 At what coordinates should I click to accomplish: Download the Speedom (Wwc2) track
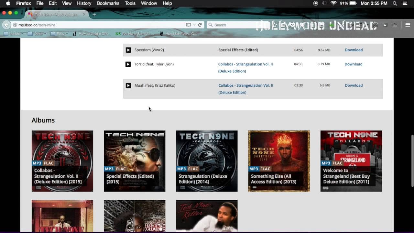pos(354,50)
